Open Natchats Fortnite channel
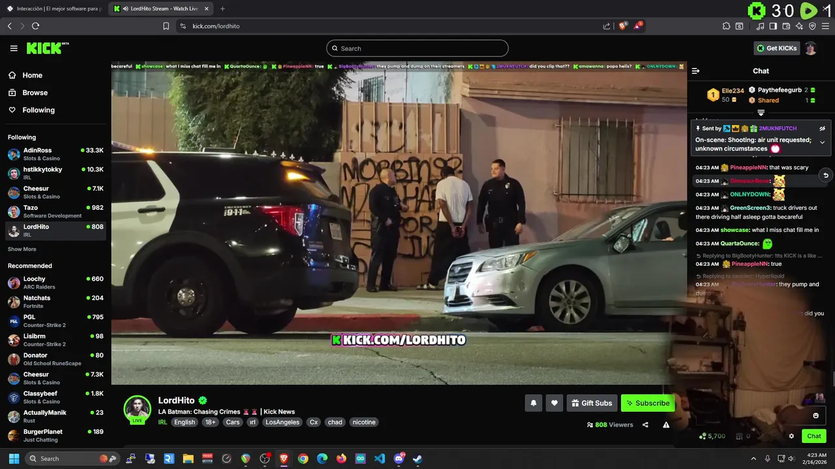The height and width of the screenshot is (469, 835). (55, 301)
